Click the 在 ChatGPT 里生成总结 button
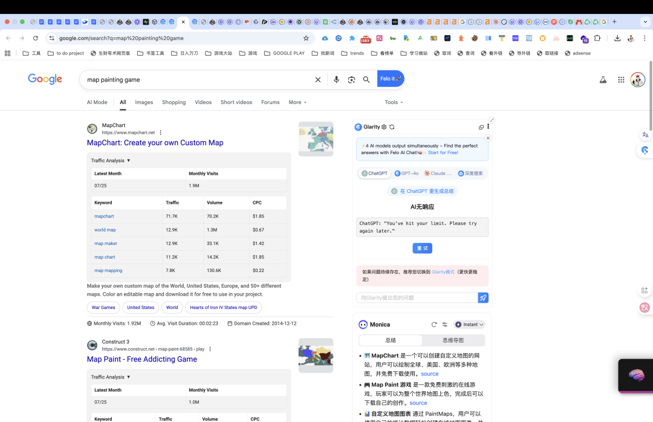Image resolution: width=653 pixels, height=422 pixels. point(422,191)
